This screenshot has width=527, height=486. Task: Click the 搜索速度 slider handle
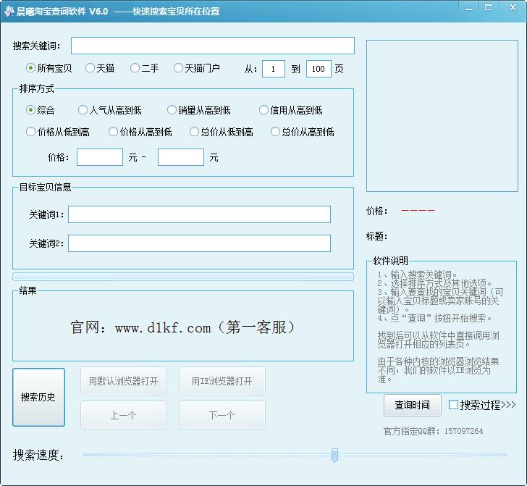(334, 455)
